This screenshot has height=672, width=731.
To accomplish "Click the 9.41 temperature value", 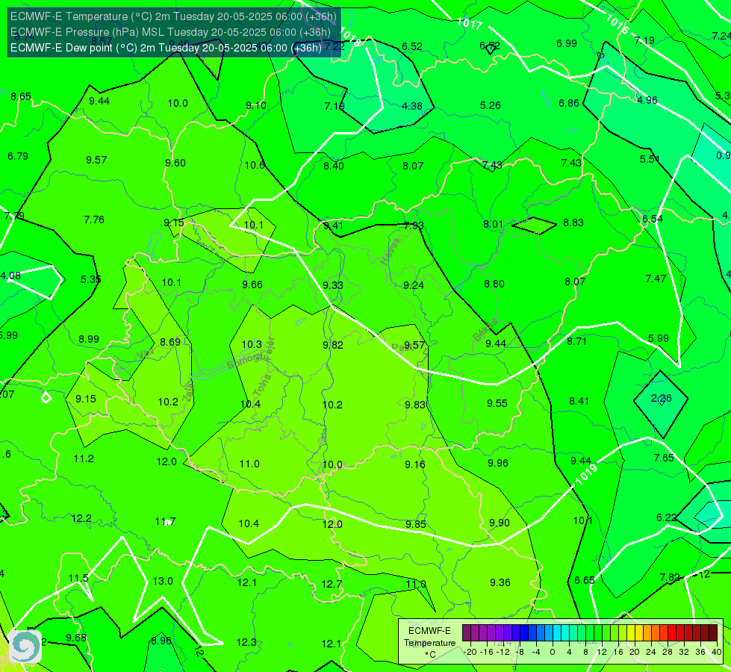I will [334, 225].
